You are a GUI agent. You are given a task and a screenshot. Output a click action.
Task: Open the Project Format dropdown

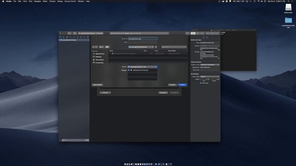coord(210,65)
